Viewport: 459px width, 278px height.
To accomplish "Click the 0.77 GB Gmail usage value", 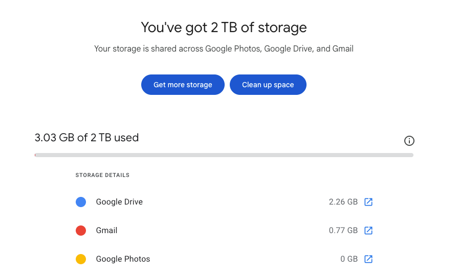I will click(x=343, y=231).
